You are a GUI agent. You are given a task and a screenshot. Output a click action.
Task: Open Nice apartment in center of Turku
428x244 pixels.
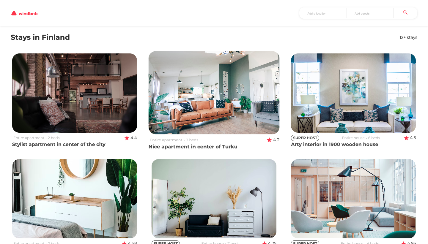tap(193, 147)
